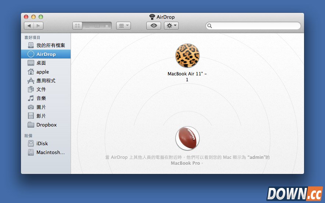Viewport: 325px width, 203px height.
Task: Click the magnifier icon in search
Action: point(210,26)
